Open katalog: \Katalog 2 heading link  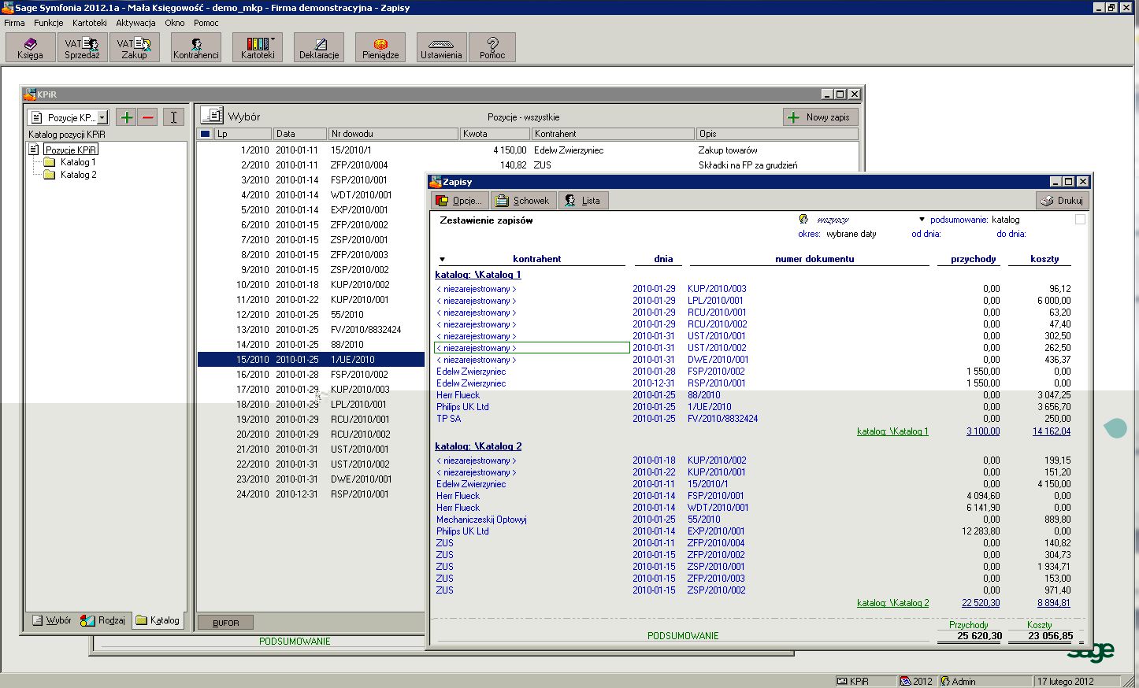[478, 446]
